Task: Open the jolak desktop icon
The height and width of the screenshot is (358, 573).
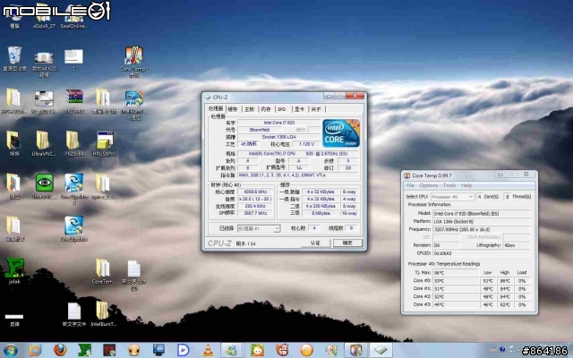Action: (x=14, y=268)
